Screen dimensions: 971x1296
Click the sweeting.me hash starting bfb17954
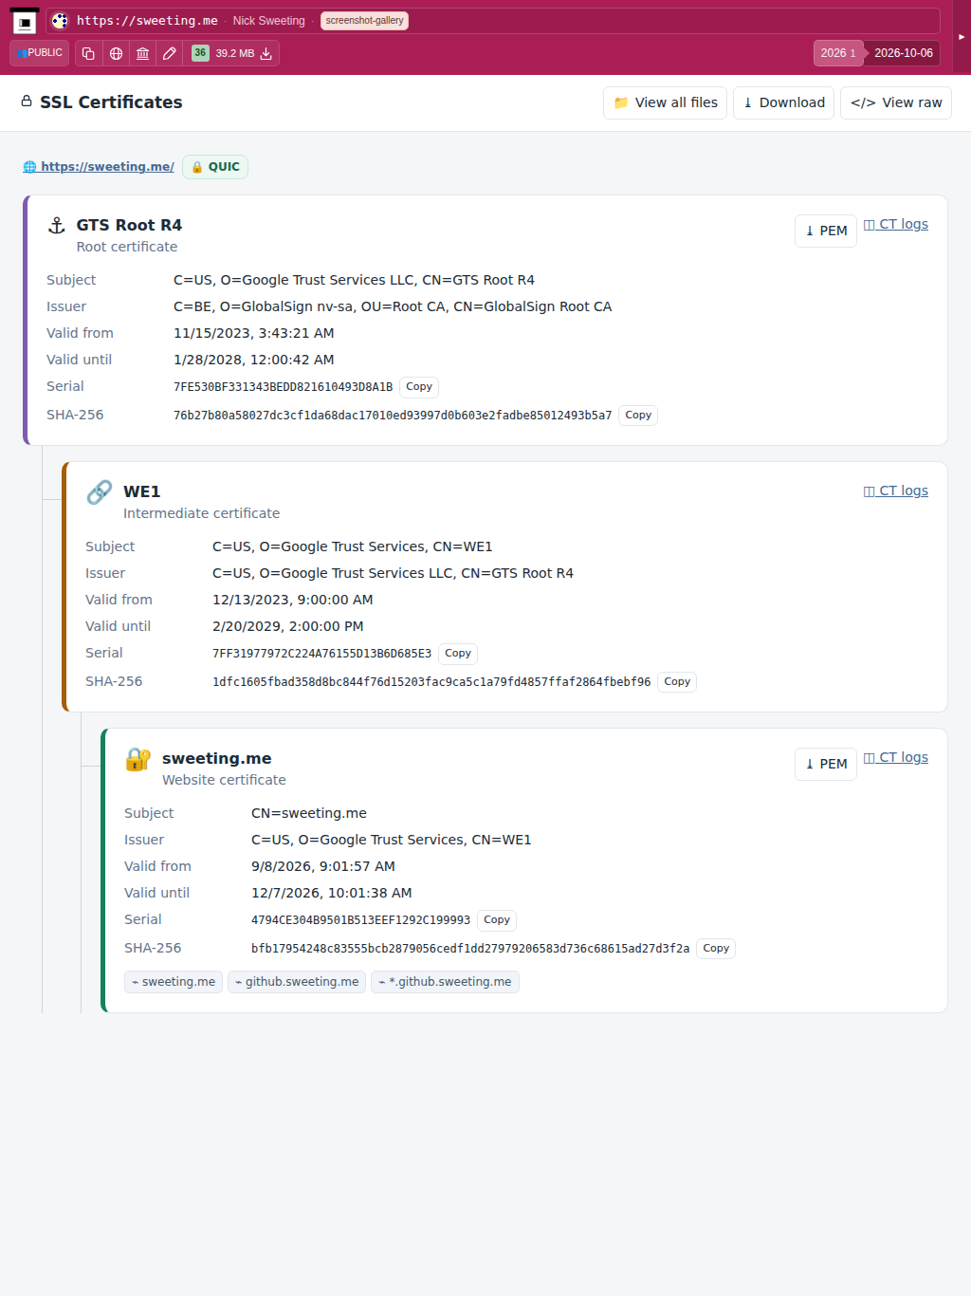point(470,949)
